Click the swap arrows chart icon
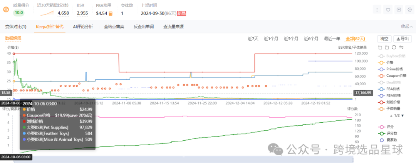416x166 pixels. 401,47
